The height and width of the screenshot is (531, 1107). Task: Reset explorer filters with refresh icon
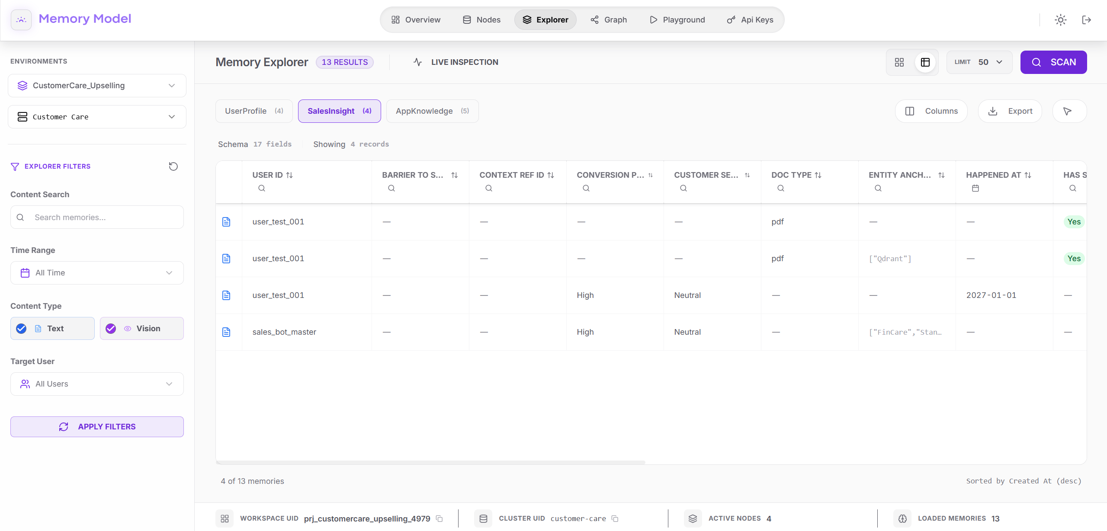pyautogui.click(x=173, y=166)
